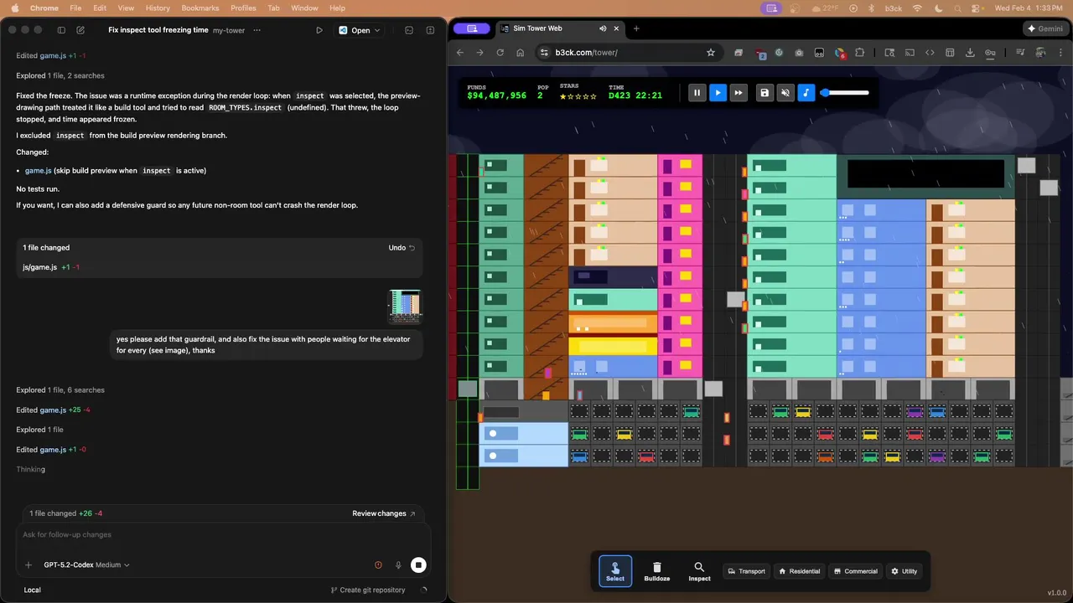Viewport: 1073px width, 603px height.
Task: Open the History menu
Action: pyautogui.click(x=158, y=8)
